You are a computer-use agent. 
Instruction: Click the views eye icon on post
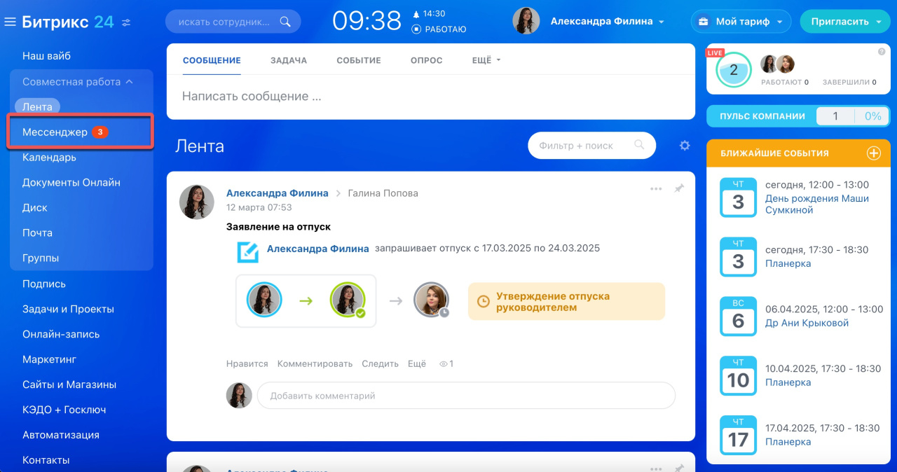pyautogui.click(x=443, y=364)
